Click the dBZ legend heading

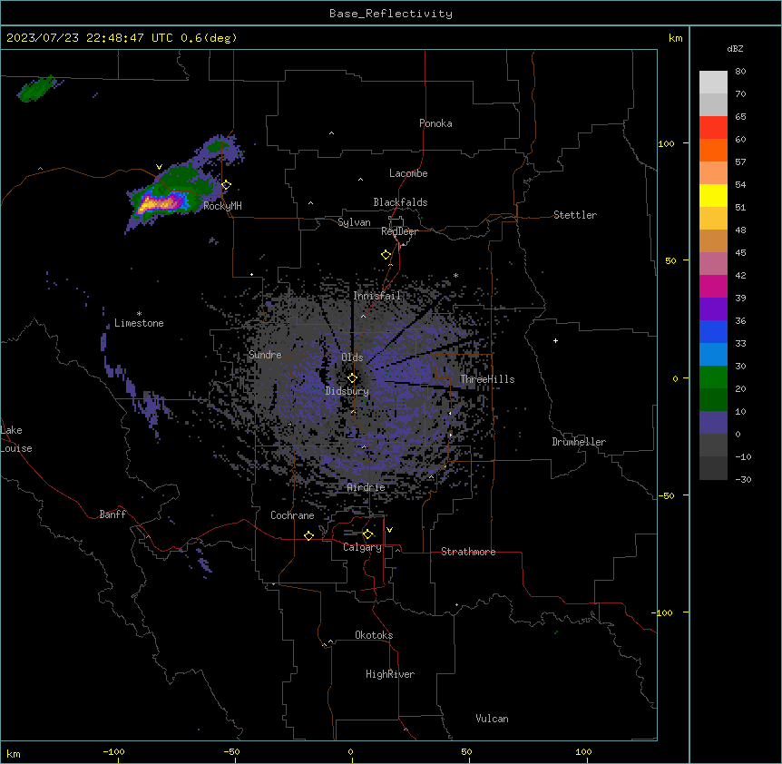(735, 48)
